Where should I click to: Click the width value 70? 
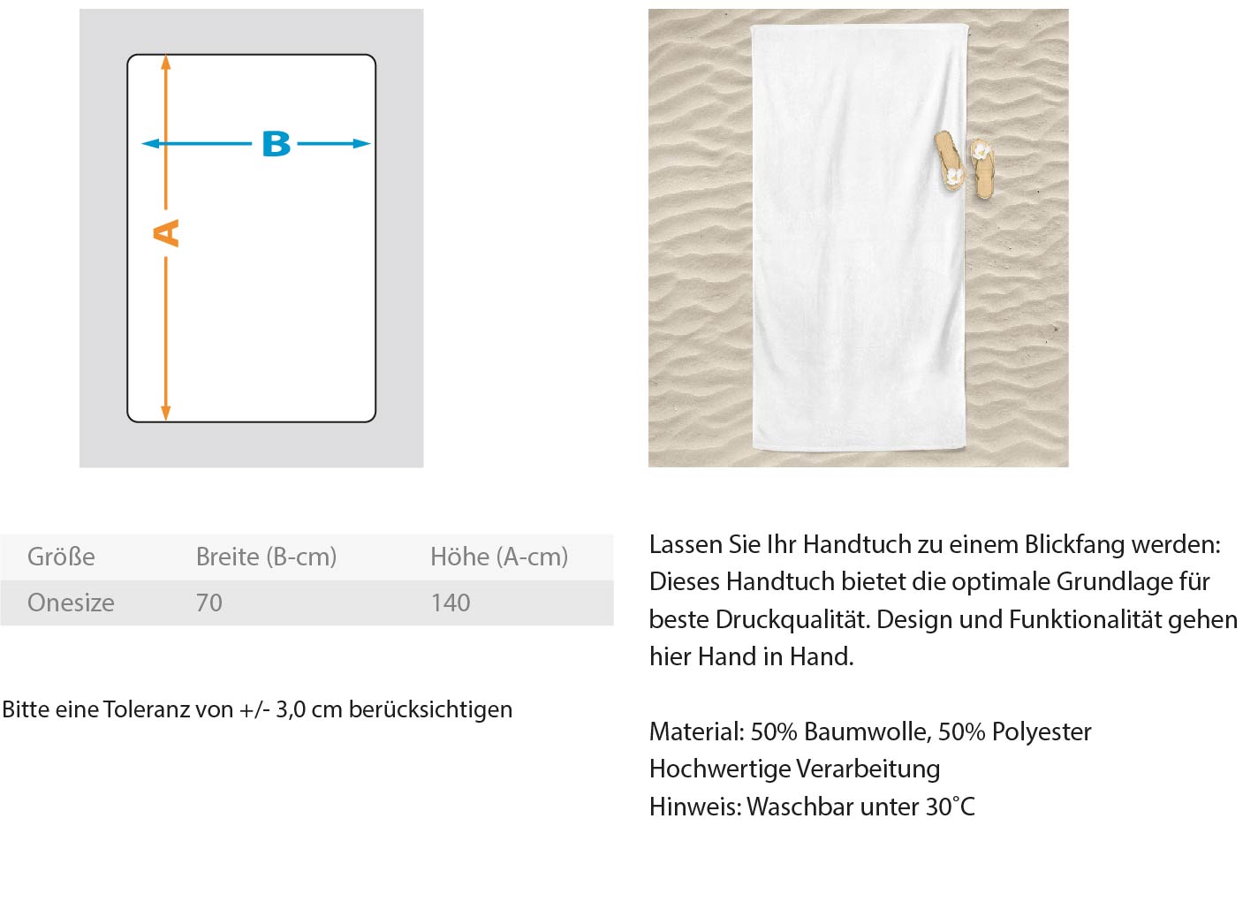tap(209, 602)
